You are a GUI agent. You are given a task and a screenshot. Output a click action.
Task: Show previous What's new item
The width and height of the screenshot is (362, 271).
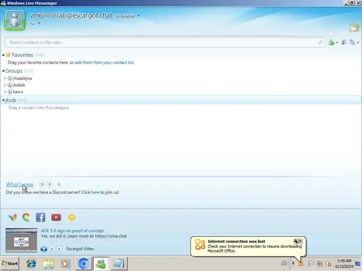42,184
